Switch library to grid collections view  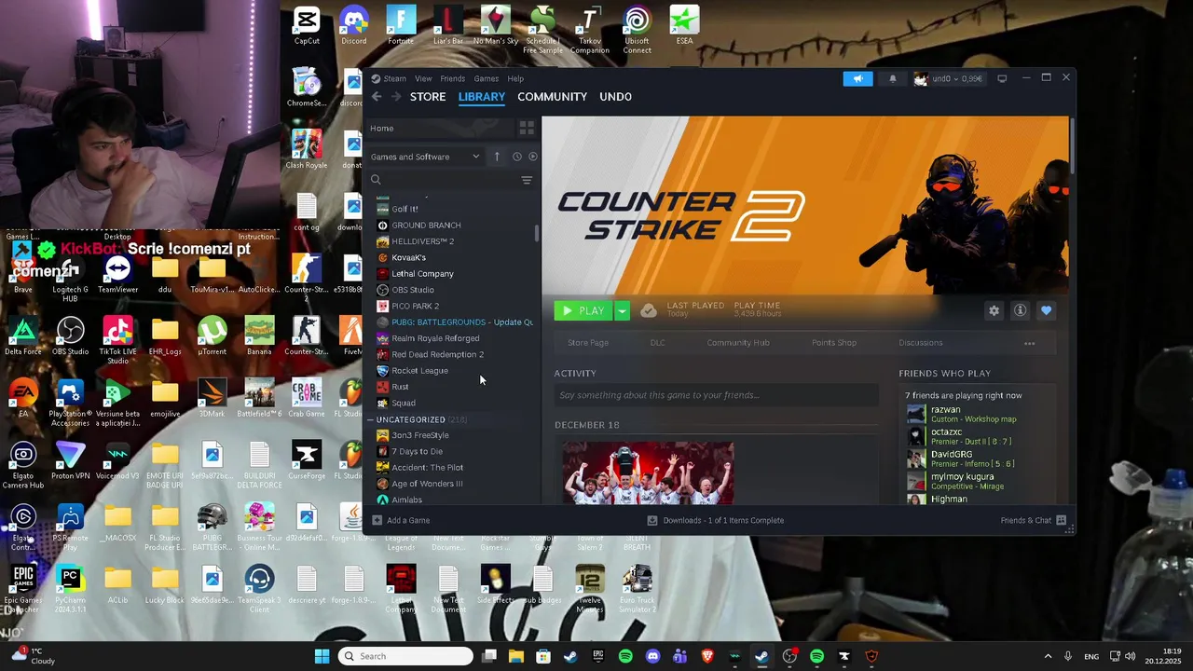point(527,128)
